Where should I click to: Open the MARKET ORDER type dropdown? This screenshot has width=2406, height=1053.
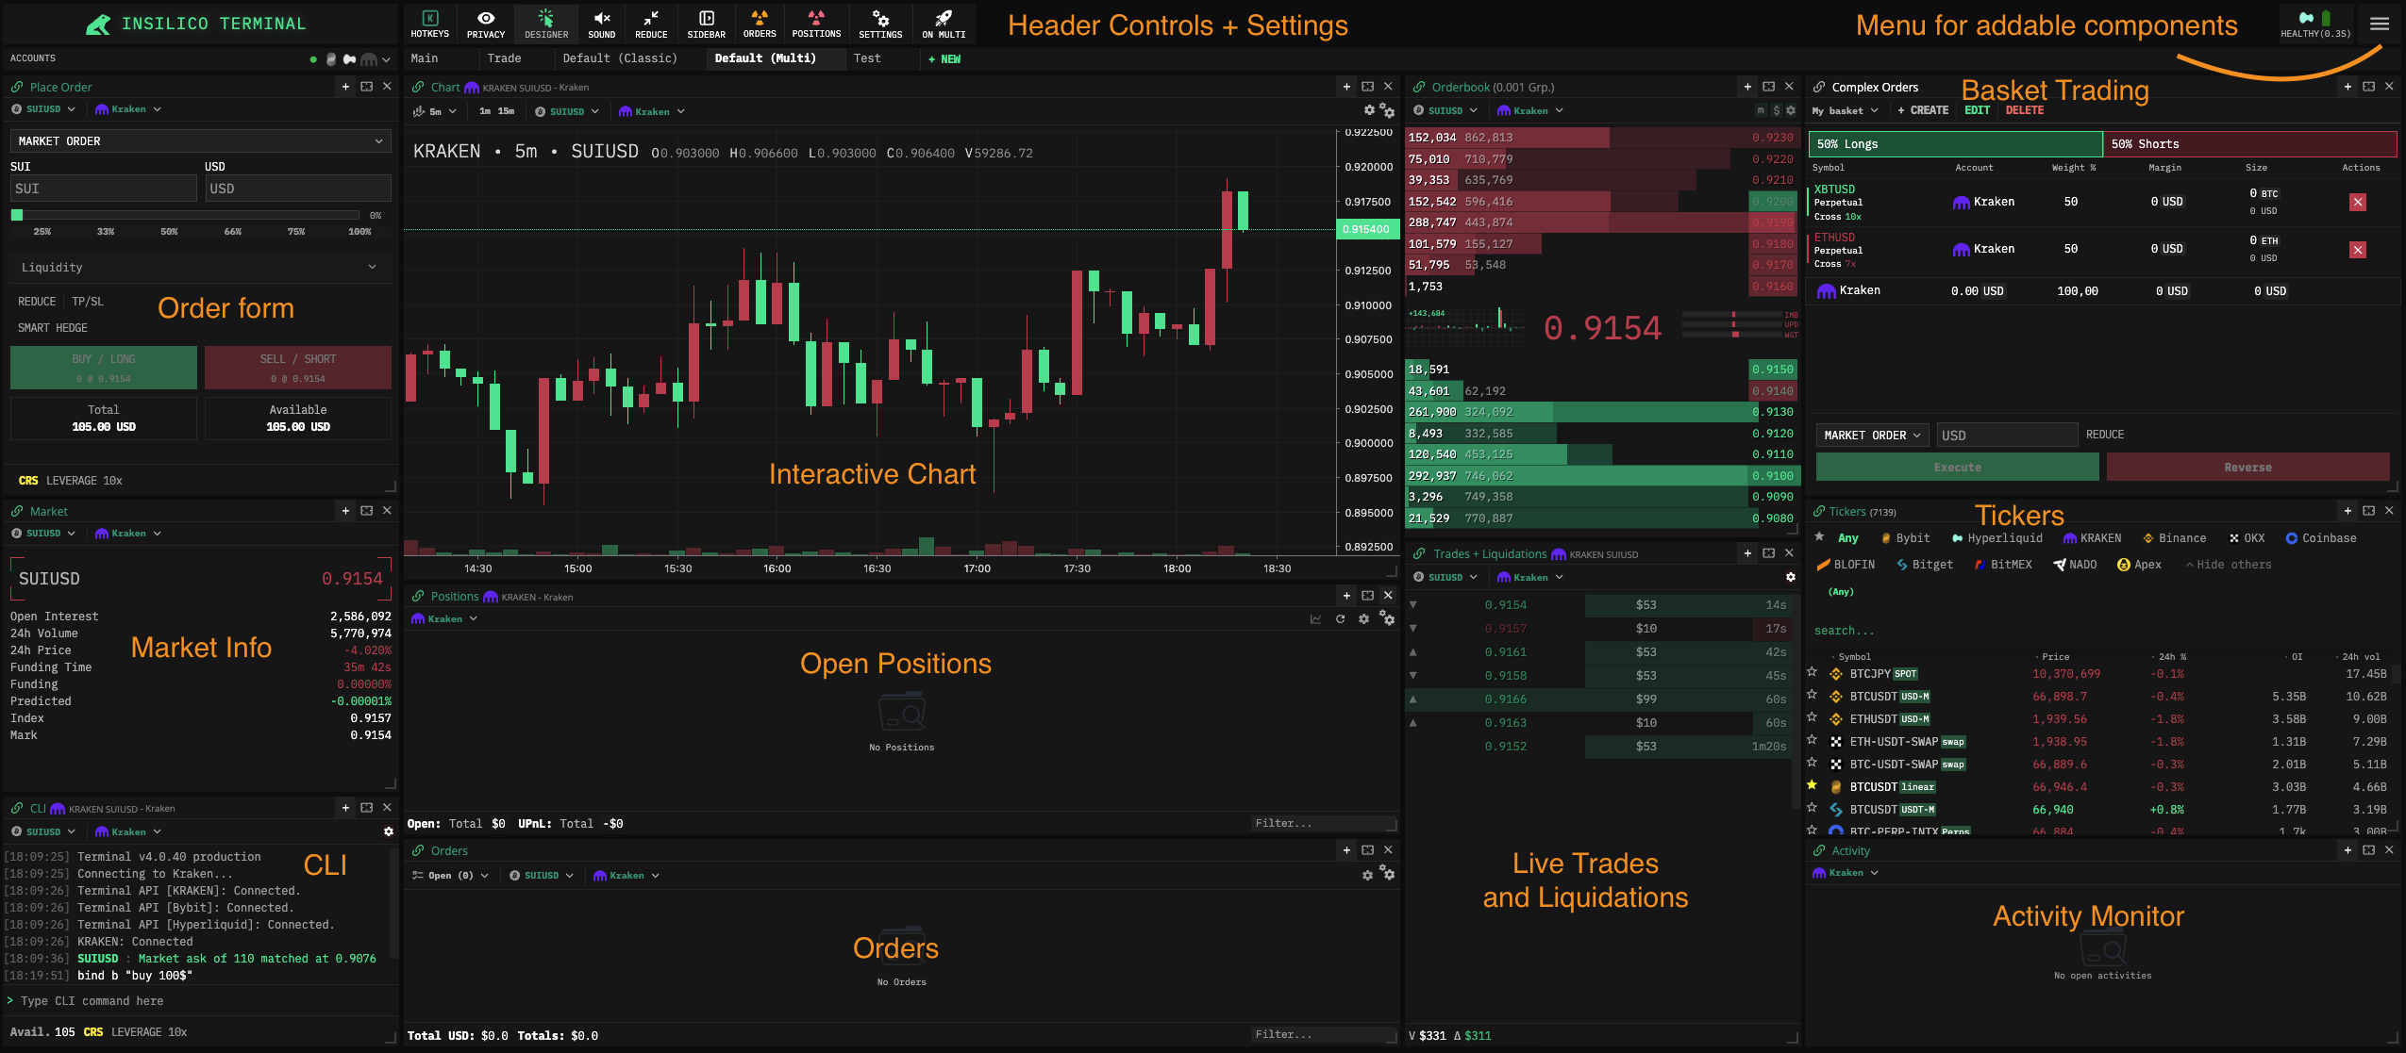click(x=200, y=141)
